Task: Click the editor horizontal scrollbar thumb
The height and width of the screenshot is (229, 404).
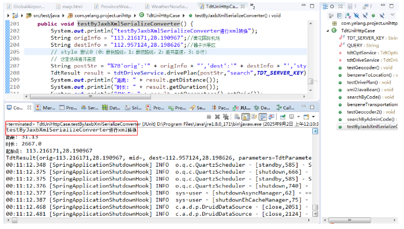Action: click(x=90, y=97)
